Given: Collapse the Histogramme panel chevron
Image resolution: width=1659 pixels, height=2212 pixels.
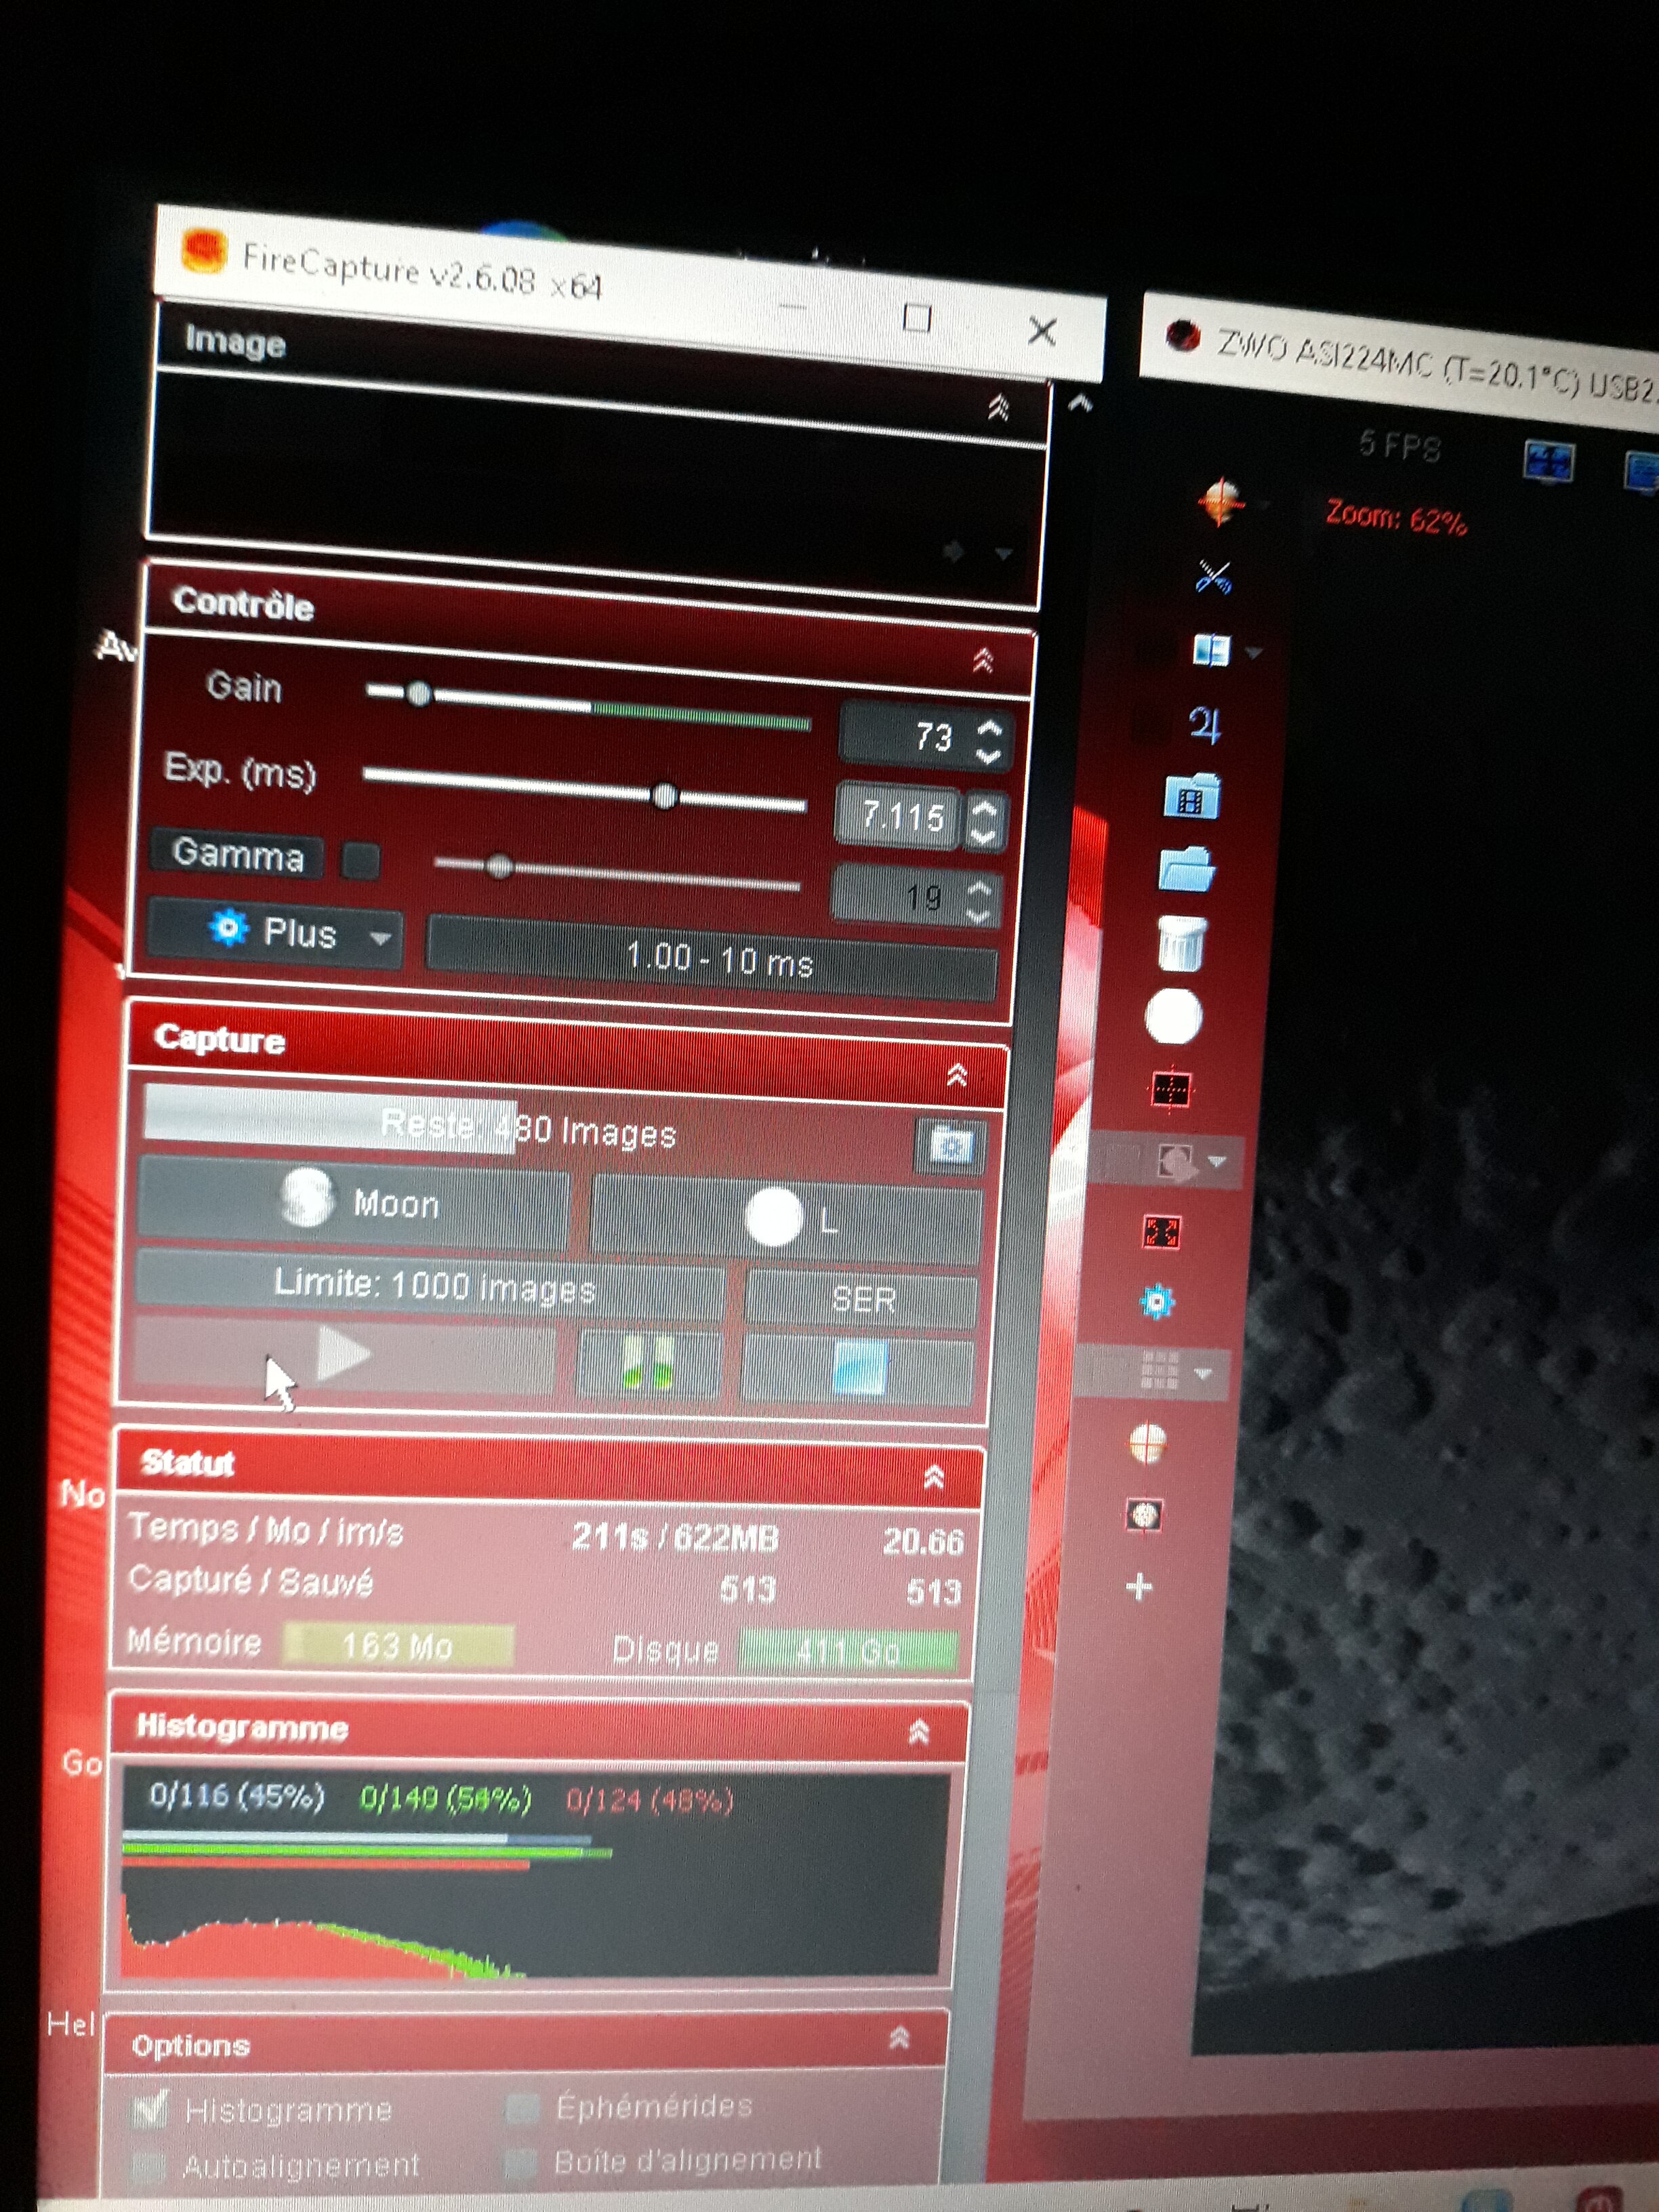Looking at the screenshot, I should click(919, 1732).
